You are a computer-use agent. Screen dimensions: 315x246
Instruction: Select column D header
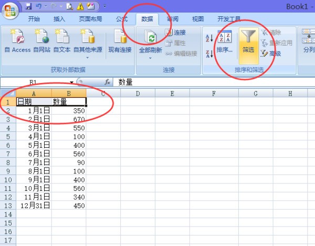(x=138, y=94)
